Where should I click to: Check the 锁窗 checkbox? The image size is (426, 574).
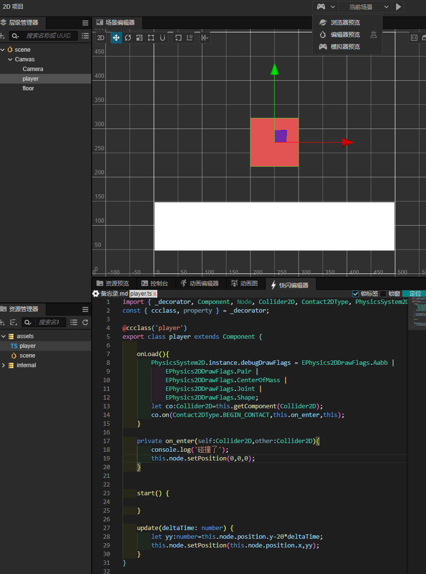[x=383, y=294]
